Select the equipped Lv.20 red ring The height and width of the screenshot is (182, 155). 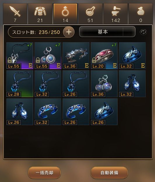(x=104, y=56)
